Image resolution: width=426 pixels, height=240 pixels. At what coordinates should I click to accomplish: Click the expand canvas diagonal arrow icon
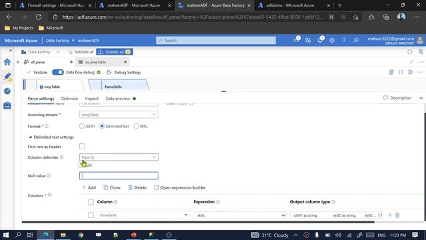coord(411,62)
